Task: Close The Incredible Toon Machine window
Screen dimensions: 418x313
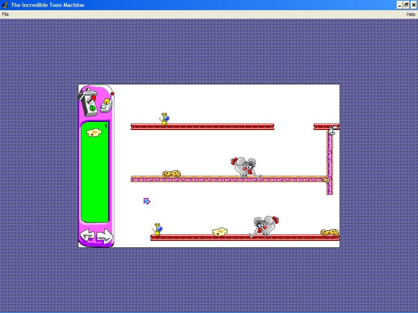Action: click(414, 5)
